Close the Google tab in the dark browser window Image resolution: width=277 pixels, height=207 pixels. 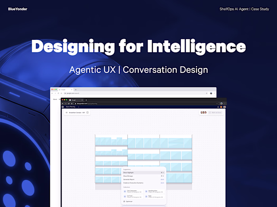[x=82, y=100]
